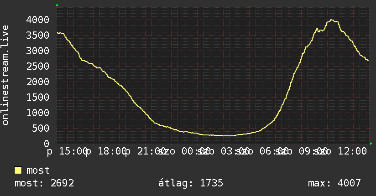Image resolution: width=376 pixels, height=196 pixels.
Task: Click the yellow line's lowest point around 03:00
Action: click(228, 136)
